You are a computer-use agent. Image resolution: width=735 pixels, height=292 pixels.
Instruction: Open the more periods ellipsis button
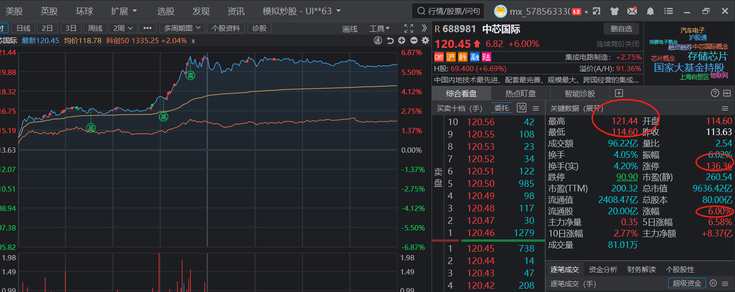(147, 28)
